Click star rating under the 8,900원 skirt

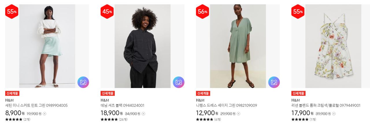pyautogui.click(x=14, y=119)
